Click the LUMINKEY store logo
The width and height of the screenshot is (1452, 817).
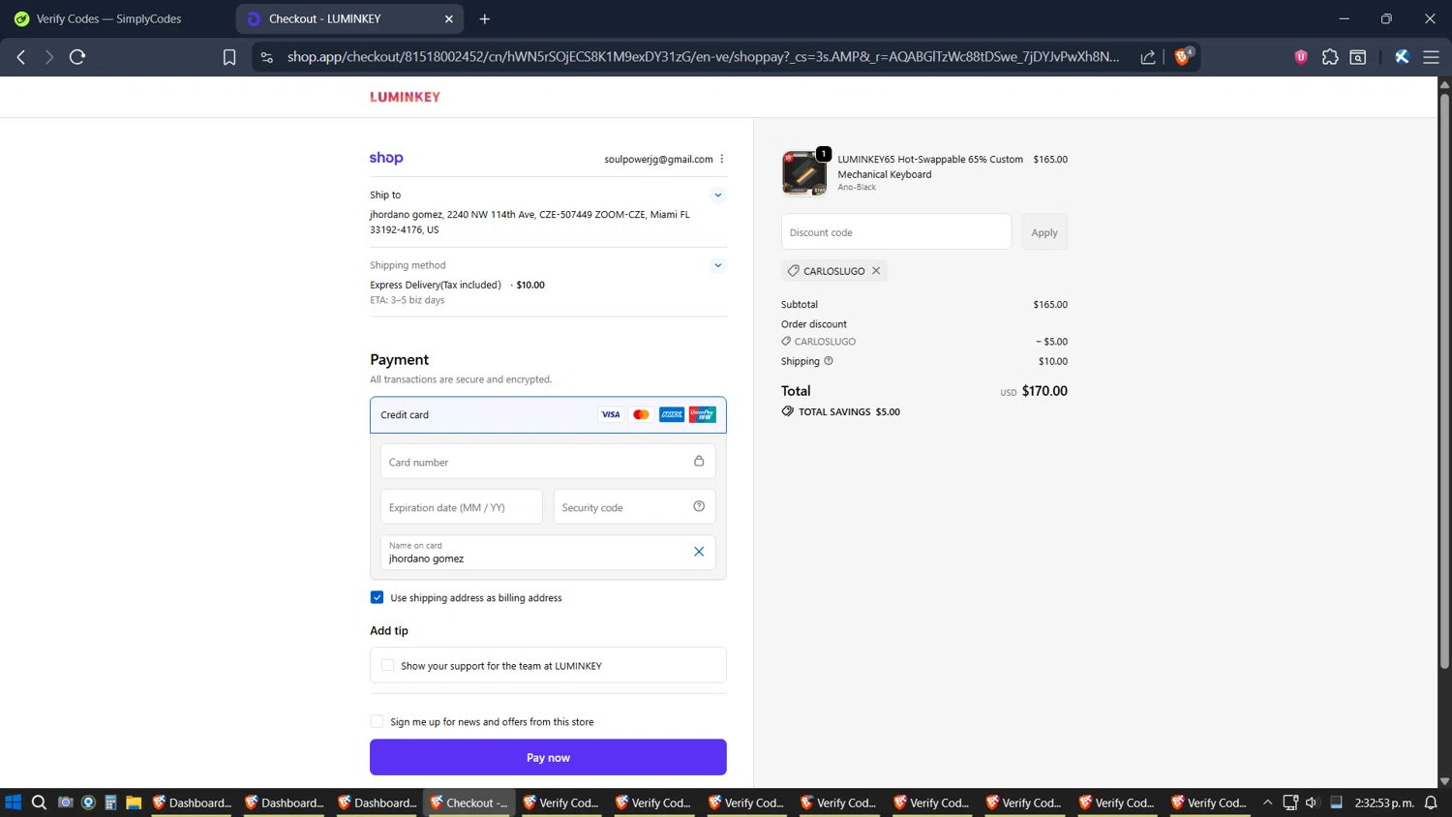(x=405, y=97)
